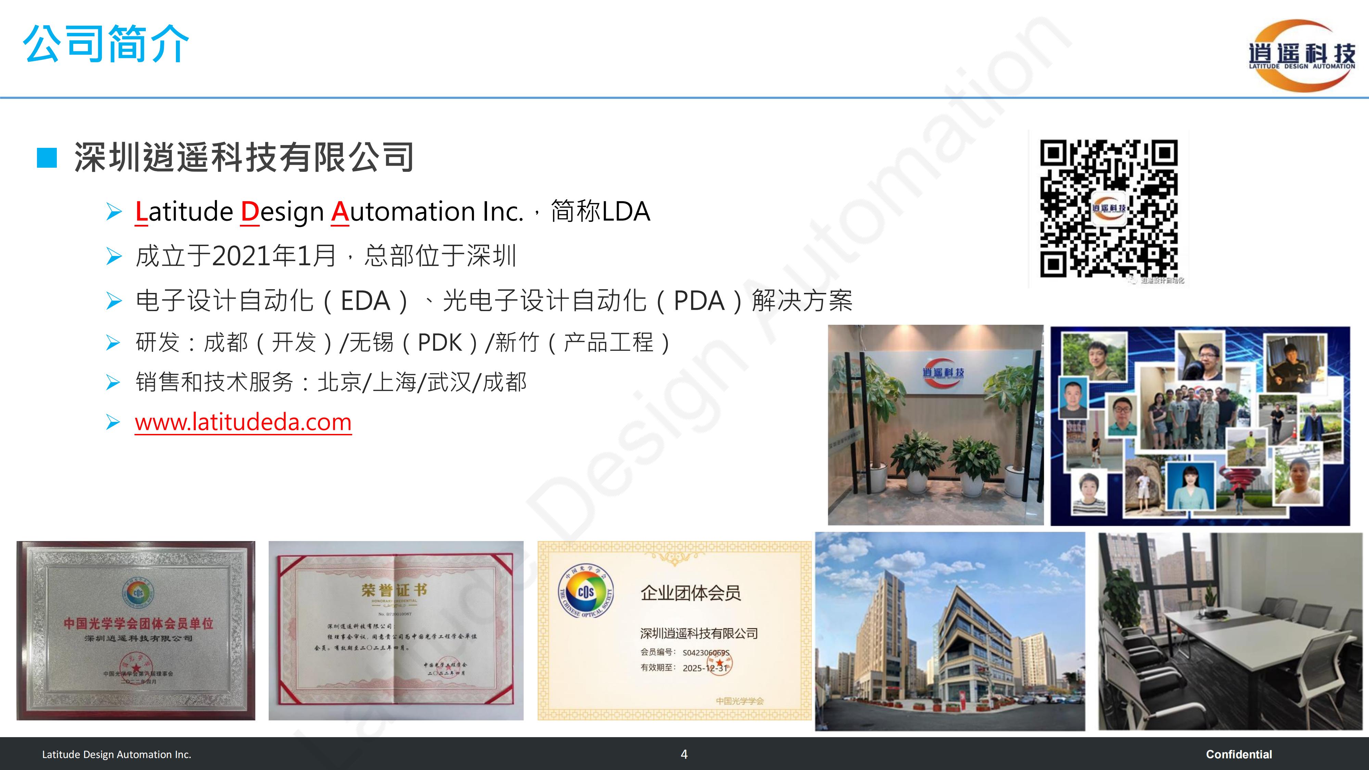
Task: Click the page number 4 in footer
Action: [x=684, y=755]
